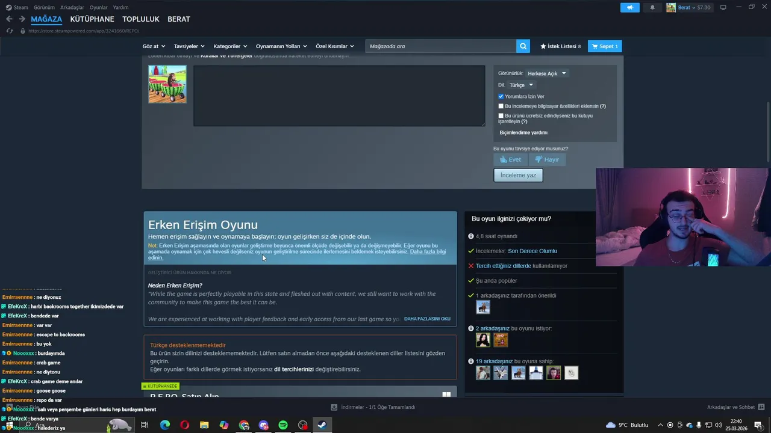Reload the store page
This screenshot has height=433, width=771.
click(x=10, y=31)
